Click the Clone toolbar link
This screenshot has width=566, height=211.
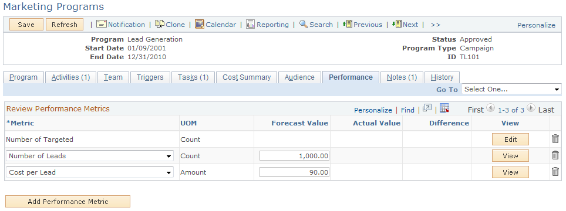pos(176,25)
